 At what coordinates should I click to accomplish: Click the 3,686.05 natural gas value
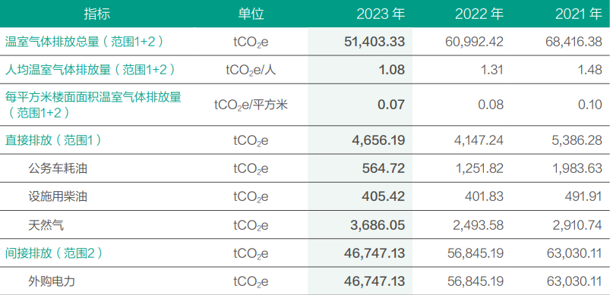pos(378,224)
